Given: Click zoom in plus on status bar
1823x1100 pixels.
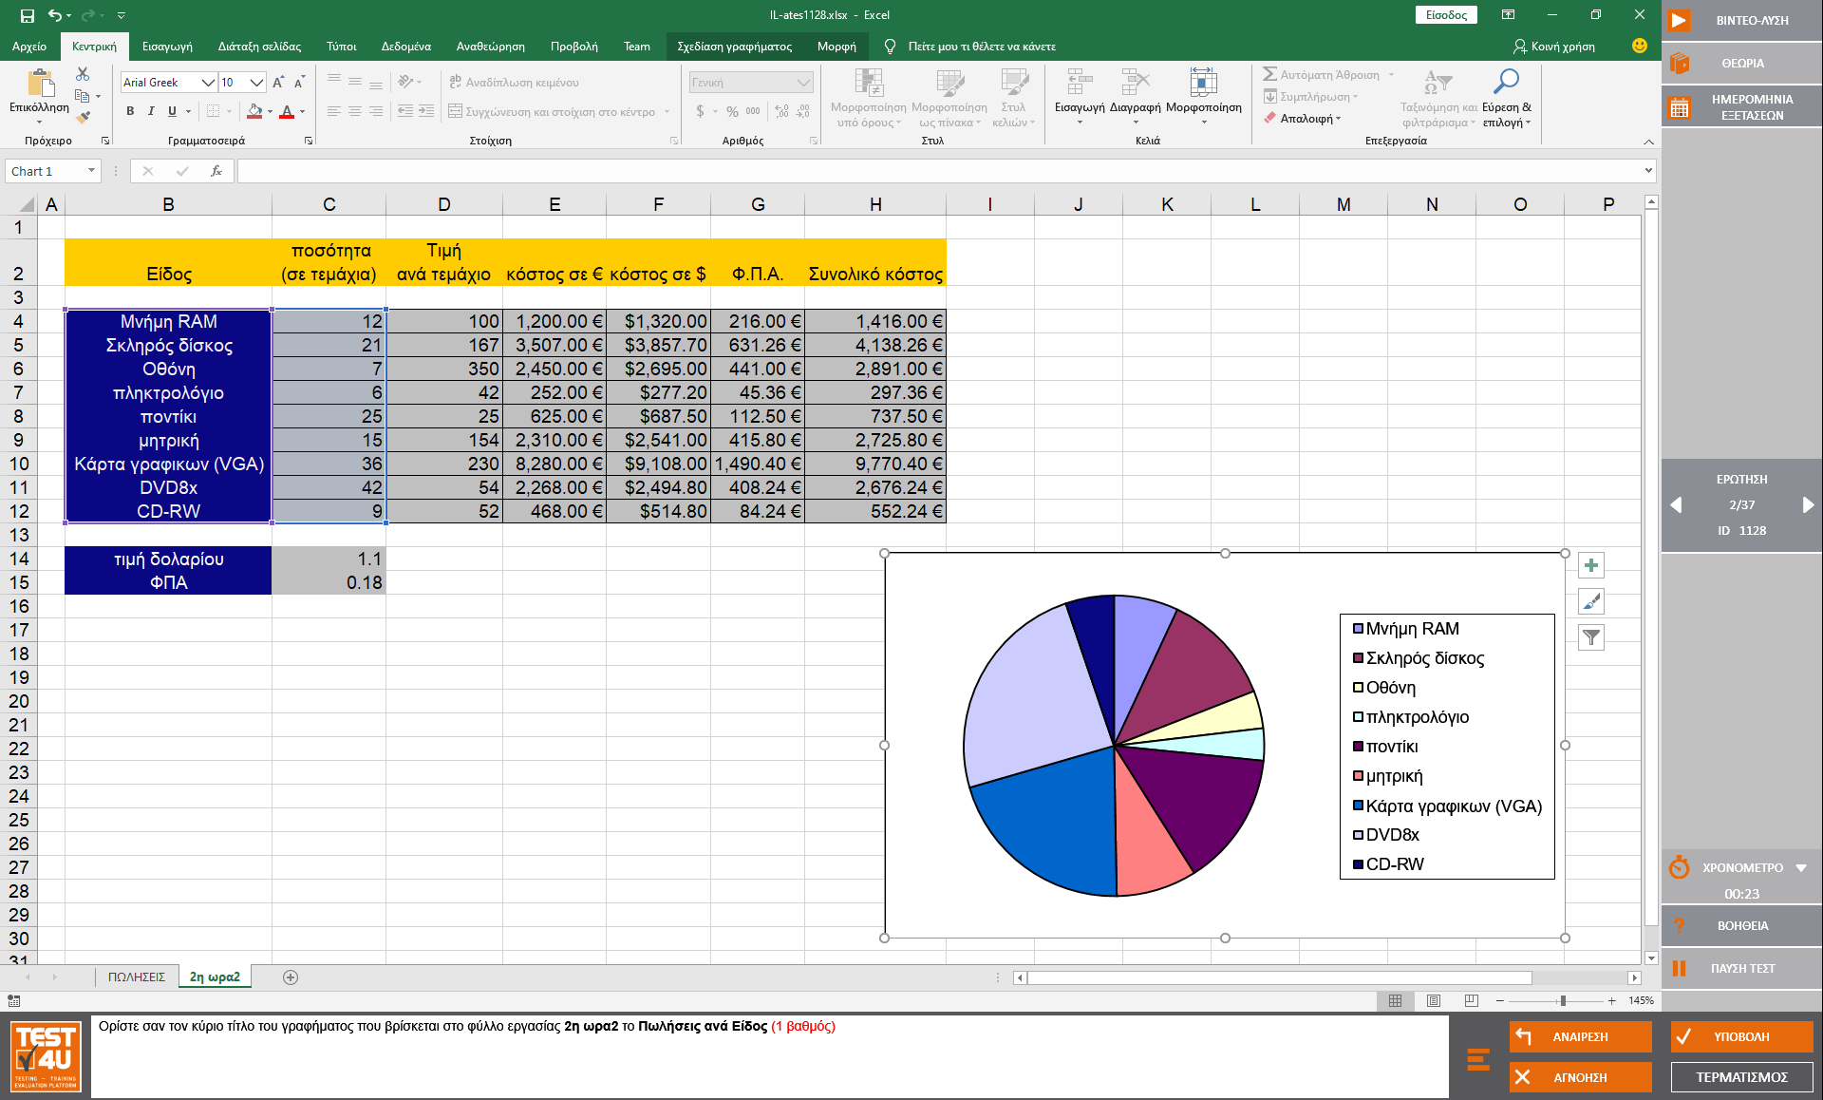Looking at the screenshot, I should [1612, 1000].
